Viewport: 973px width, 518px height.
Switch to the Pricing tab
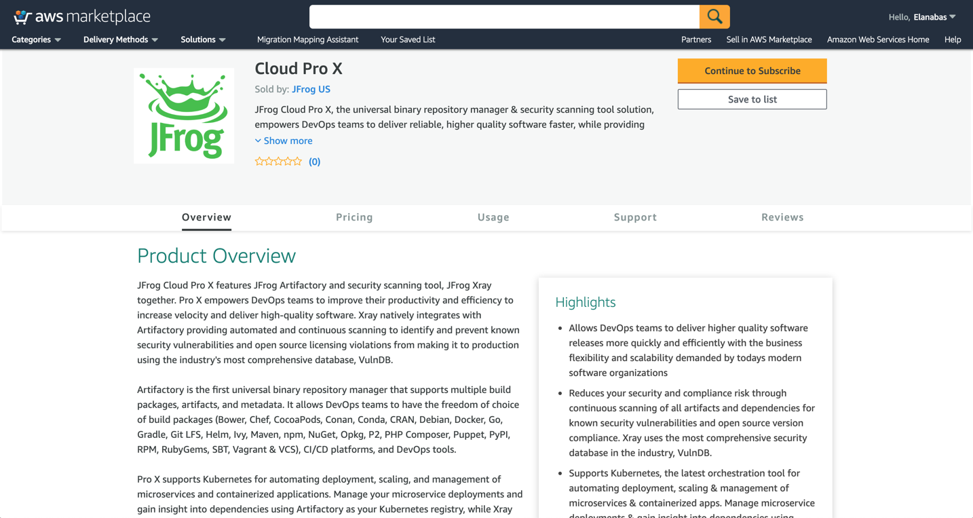click(x=354, y=217)
